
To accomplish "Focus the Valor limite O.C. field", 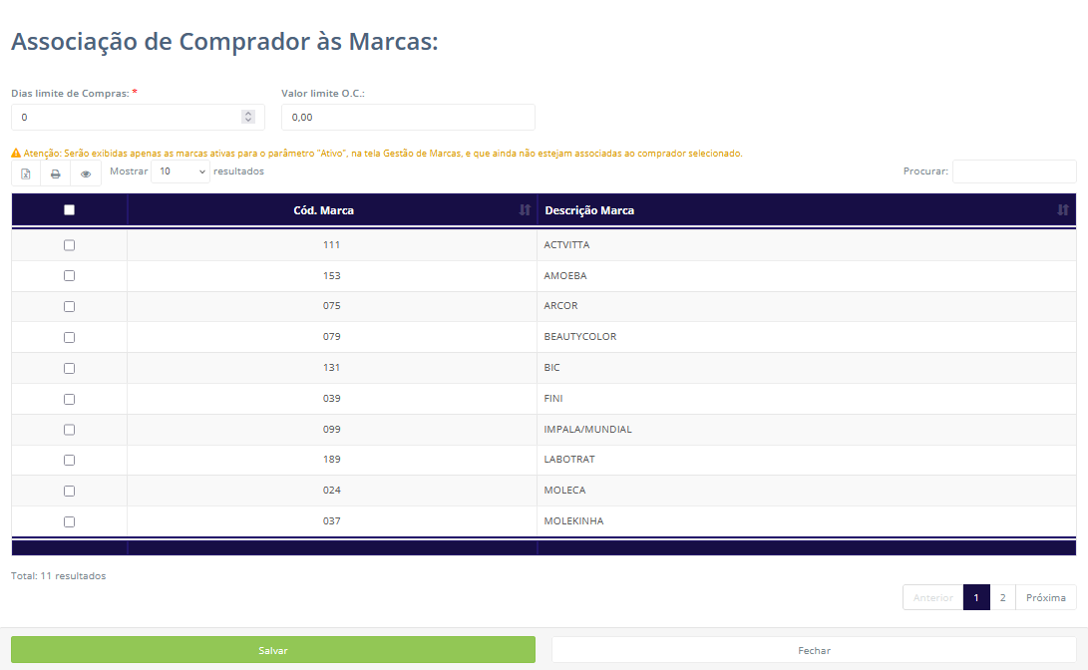I will coord(408,118).
